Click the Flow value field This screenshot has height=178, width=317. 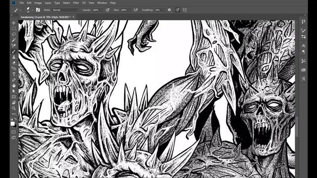pyautogui.click(x=124, y=10)
